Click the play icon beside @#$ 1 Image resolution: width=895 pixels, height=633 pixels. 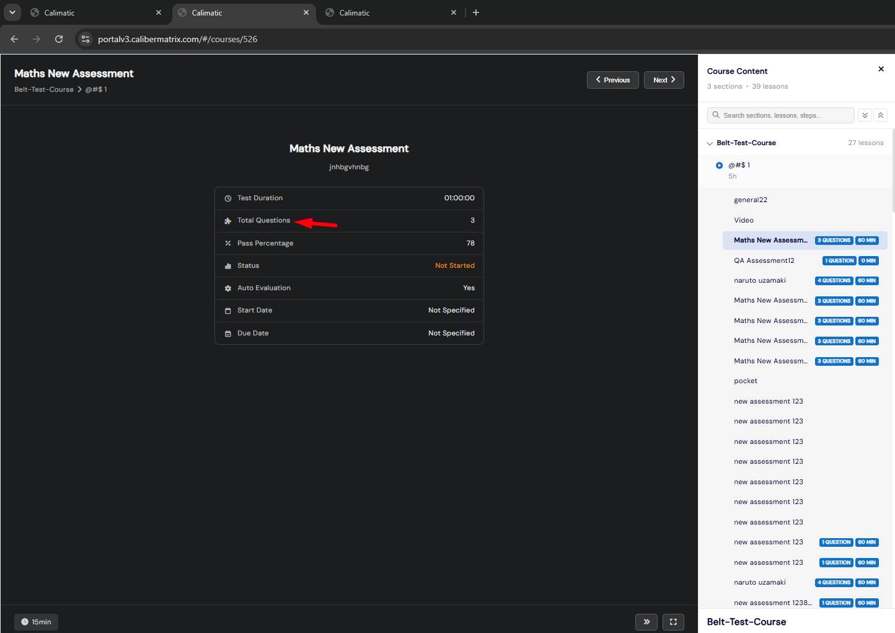[719, 166]
